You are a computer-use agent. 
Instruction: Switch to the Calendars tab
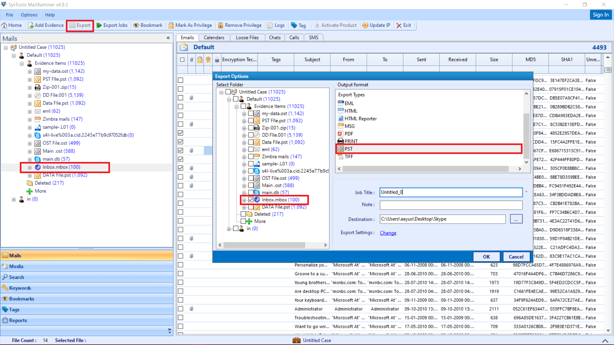214,37
